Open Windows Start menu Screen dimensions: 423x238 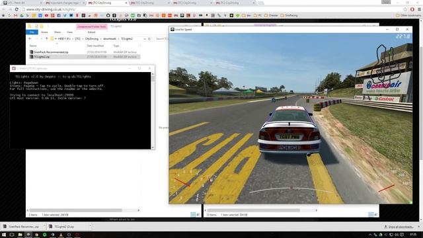coord(4,235)
